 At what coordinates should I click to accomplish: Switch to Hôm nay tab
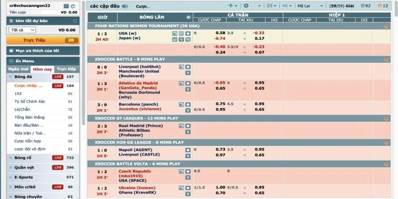pyautogui.click(x=42, y=69)
